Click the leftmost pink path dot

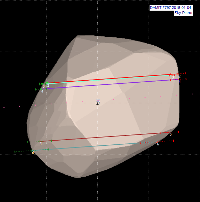coord(4,107)
